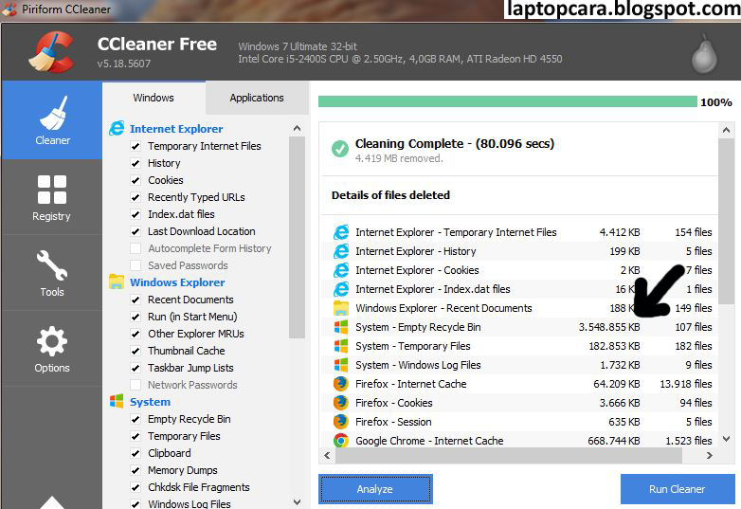The height and width of the screenshot is (509, 741).
Task: Click IE icon on History result row
Action: click(341, 251)
